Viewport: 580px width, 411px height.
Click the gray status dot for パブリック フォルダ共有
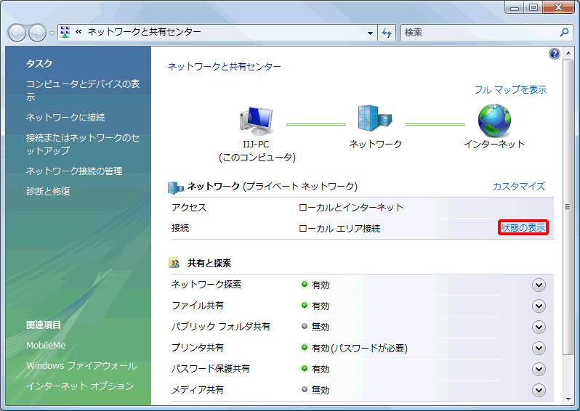[305, 326]
